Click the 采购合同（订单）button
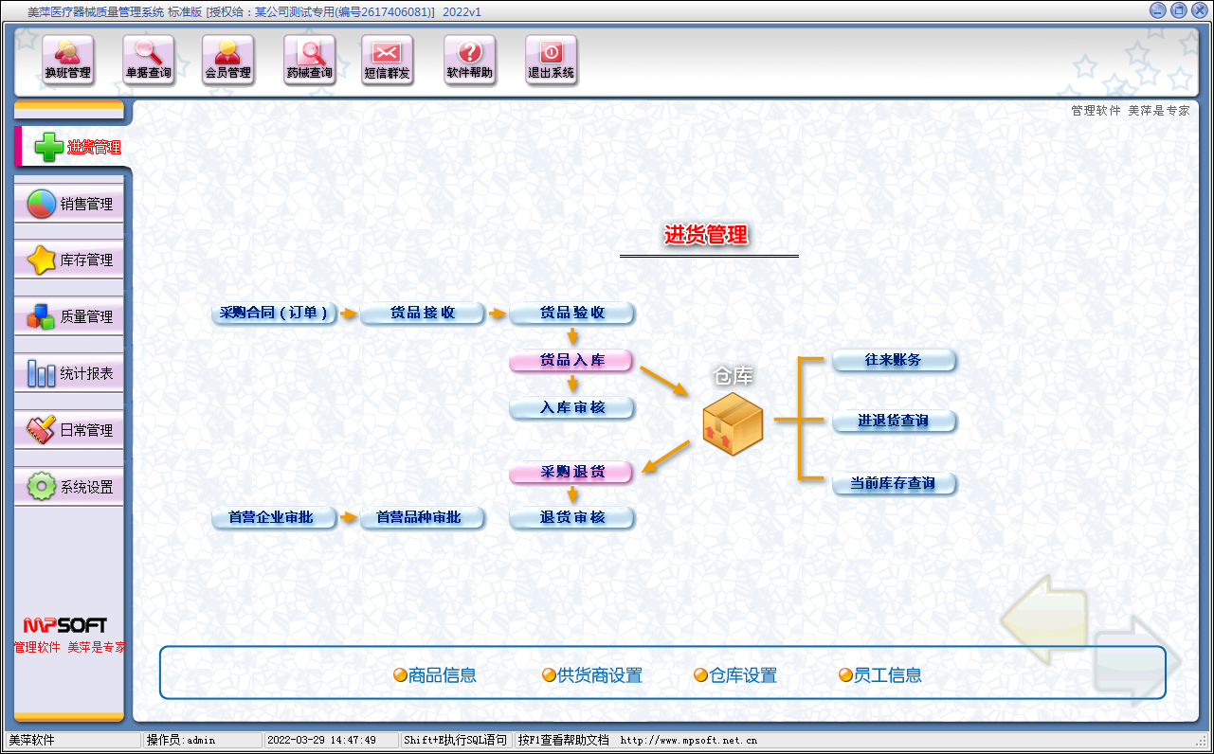The image size is (1214, 754). click(x=275, y=314)
